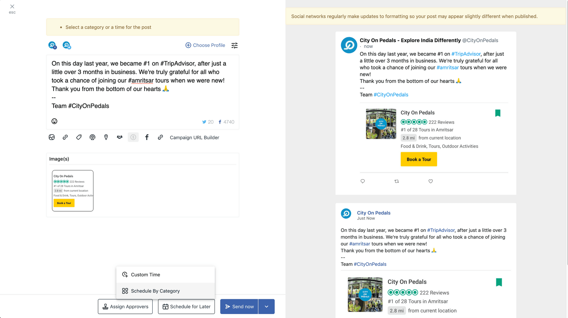Select Custom Time from schedule menu
This screenshot has width=568, height=318.
click(x=146, y=275)
